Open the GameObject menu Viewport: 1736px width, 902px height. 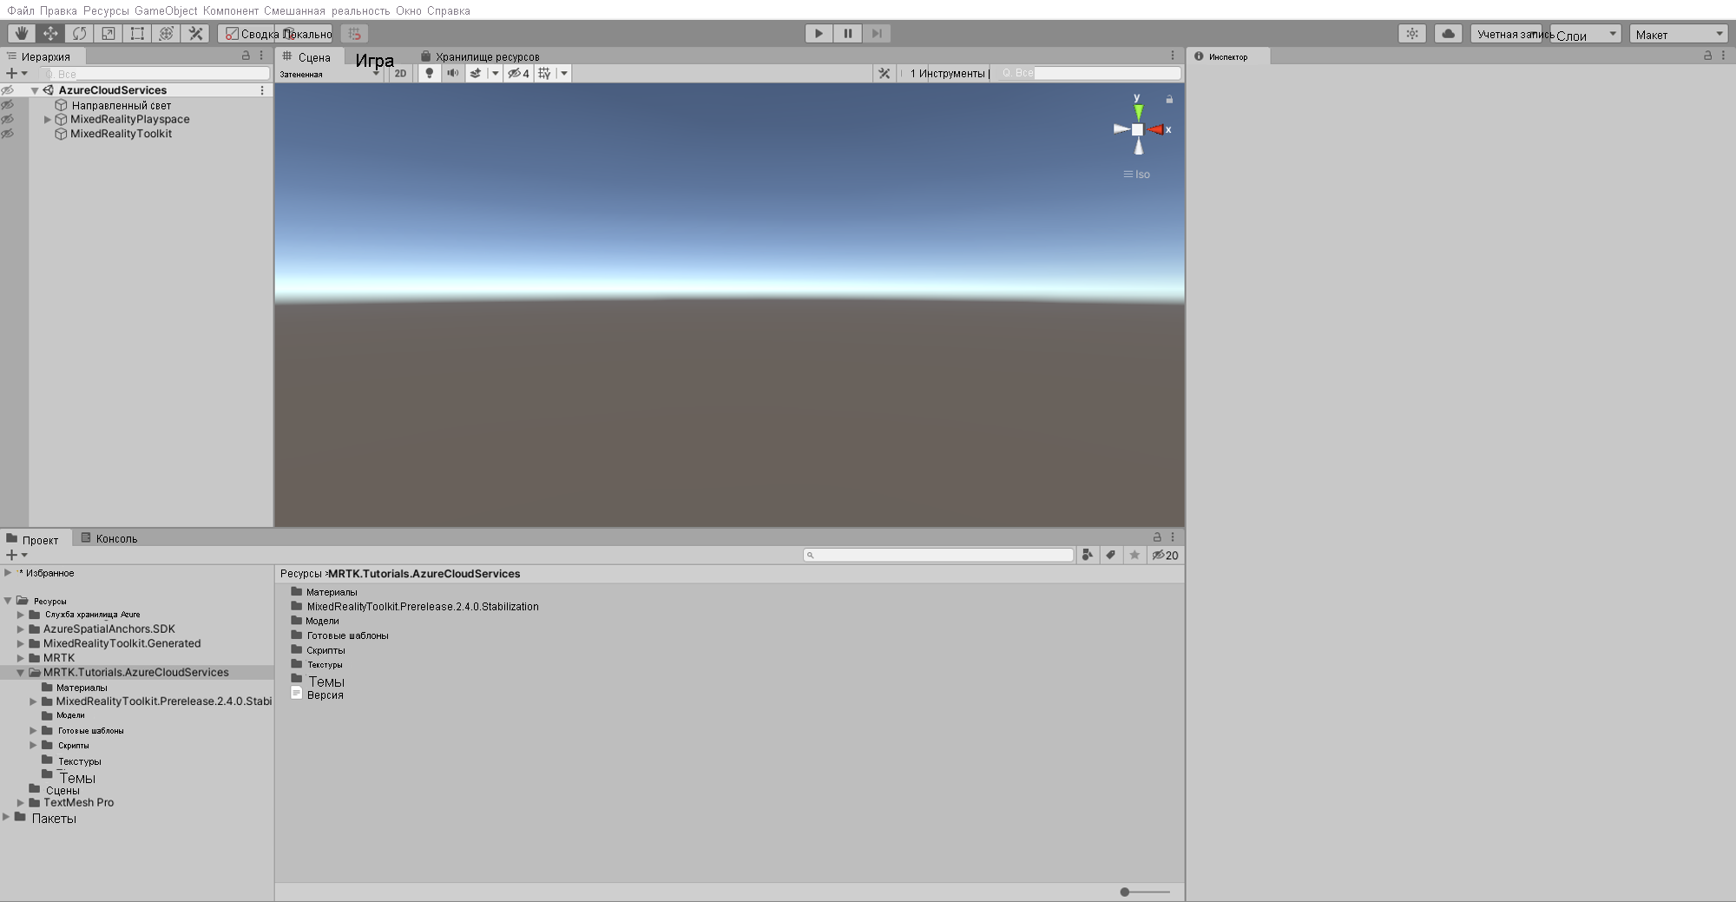coord(166,10)
